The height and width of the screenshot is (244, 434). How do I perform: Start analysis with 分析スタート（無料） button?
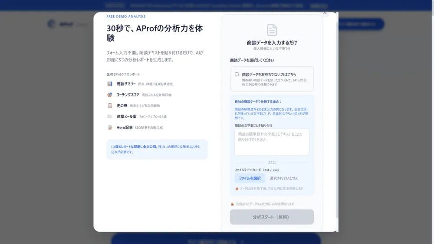(x=272, y=217)
